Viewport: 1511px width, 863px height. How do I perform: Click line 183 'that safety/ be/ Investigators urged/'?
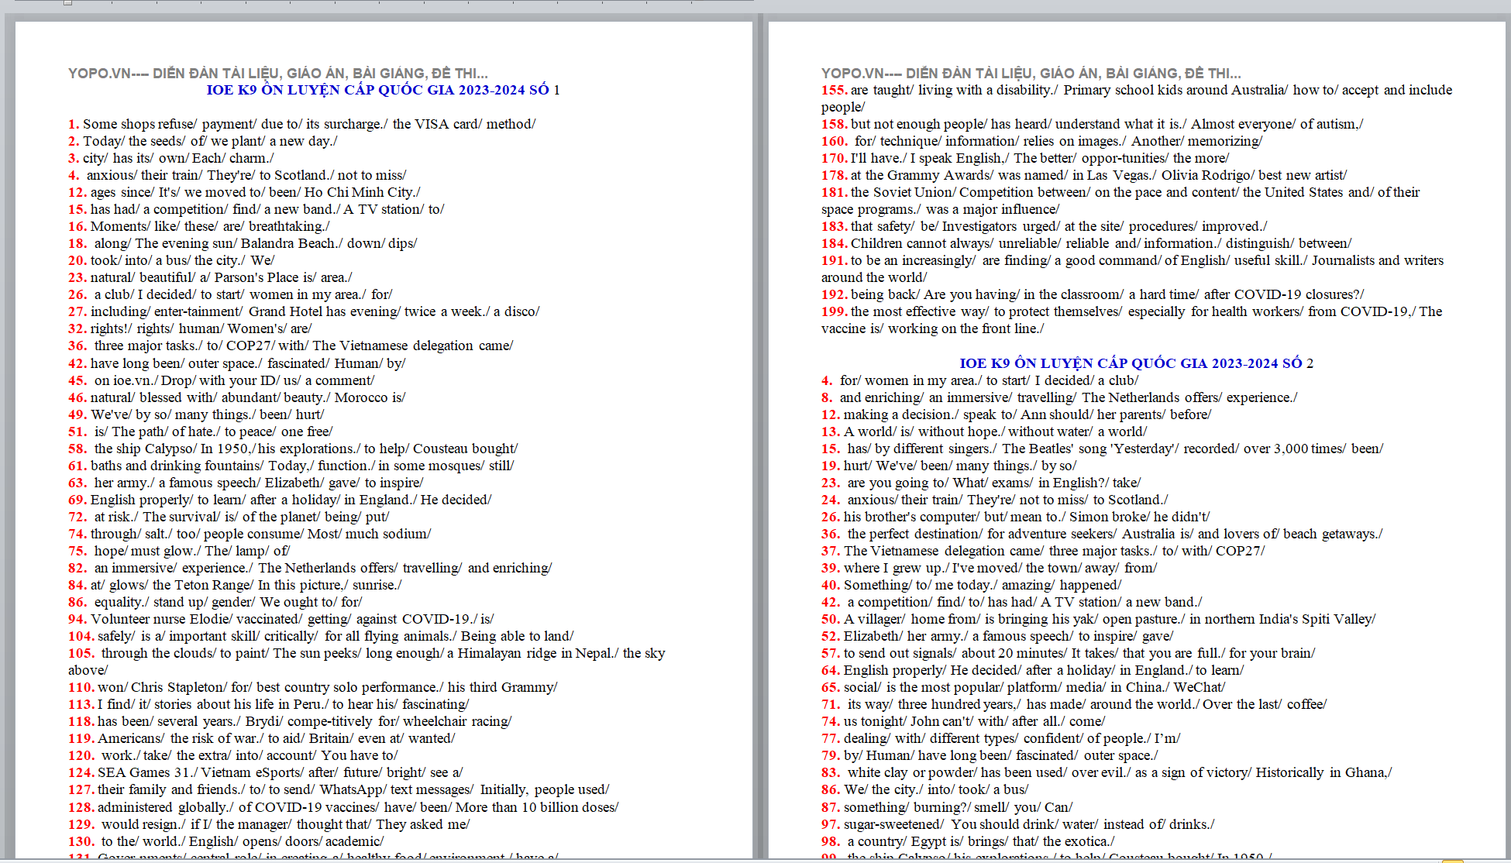pyautogui.click(x=1045, y=226)
